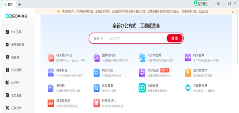Click the 种草领好礼 gift icon
This screenshot has width=239, height=113.
pyautogui.click(x=97, y=103)
